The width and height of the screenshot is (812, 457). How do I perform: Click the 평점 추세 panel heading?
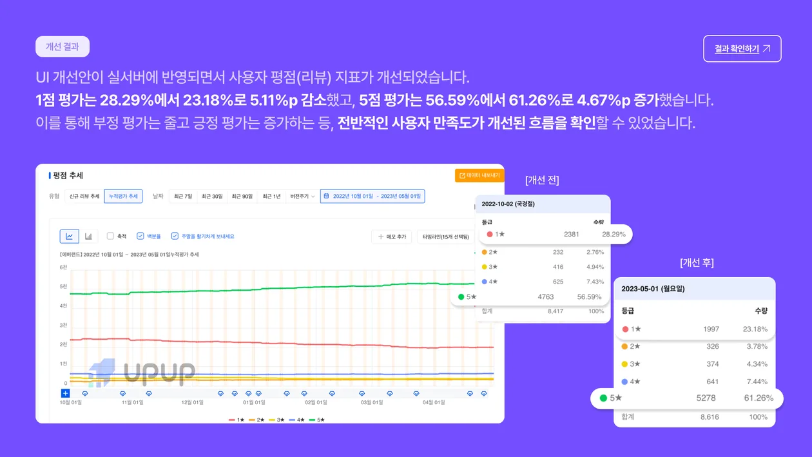[68, 175]
